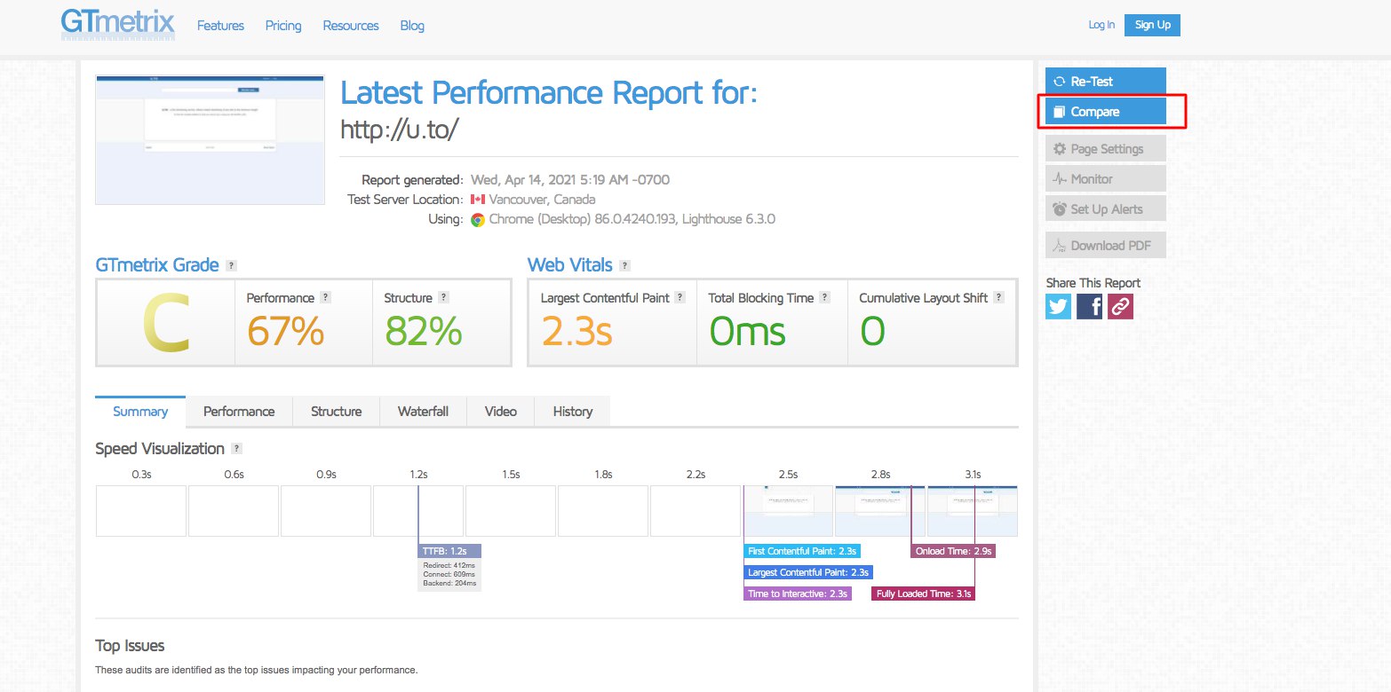The width and height of the screenshot is (1391, 692).
Task: Switch to the Performance tab
Action: point(239,412)
